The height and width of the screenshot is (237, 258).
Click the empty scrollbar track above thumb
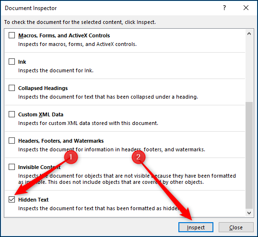pyautogui.click(x=249, y=69)
